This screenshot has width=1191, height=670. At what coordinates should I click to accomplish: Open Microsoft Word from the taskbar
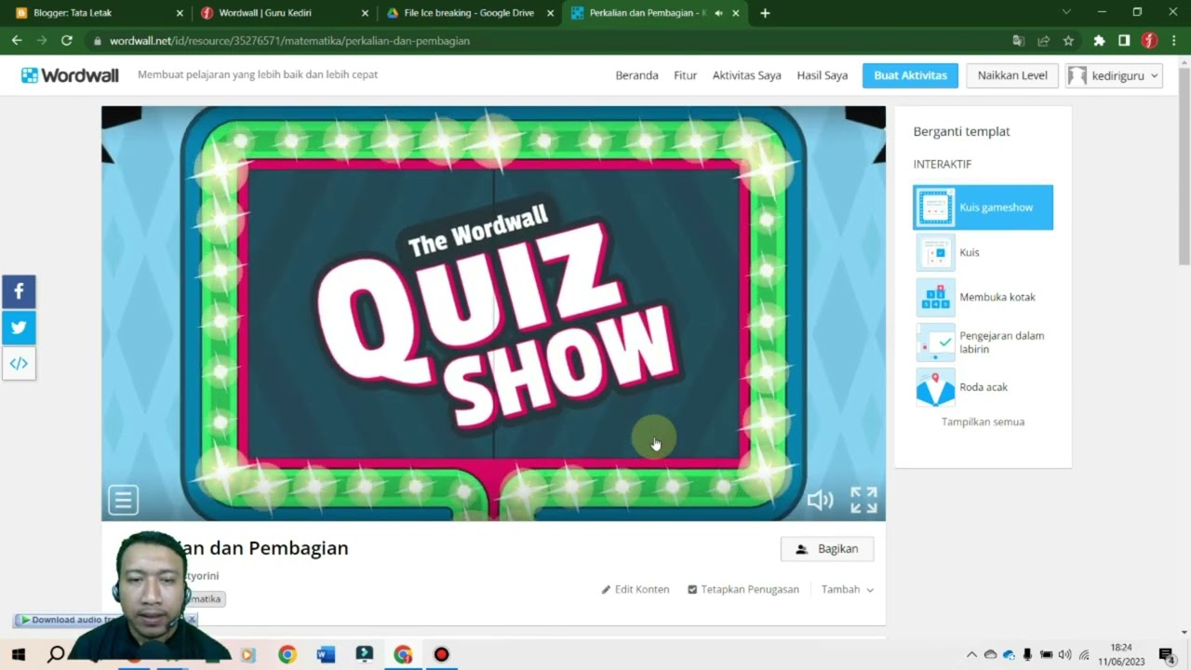(x=325, y=654)
